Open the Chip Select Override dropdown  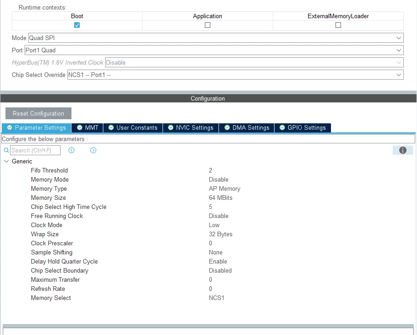click(235, 75)
